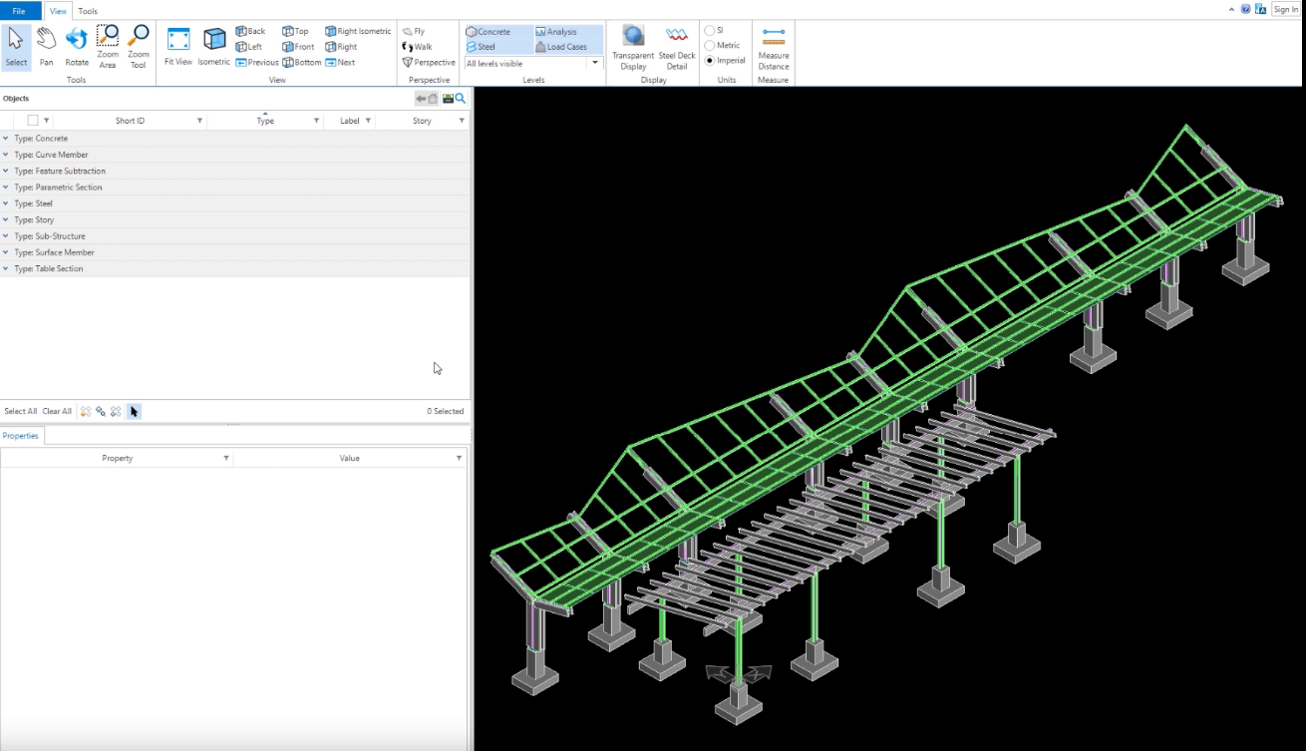Image resolution: width=1306 pixels, height=751 pixels.
Task: Expand the Type: Story group
Action: 5,220
